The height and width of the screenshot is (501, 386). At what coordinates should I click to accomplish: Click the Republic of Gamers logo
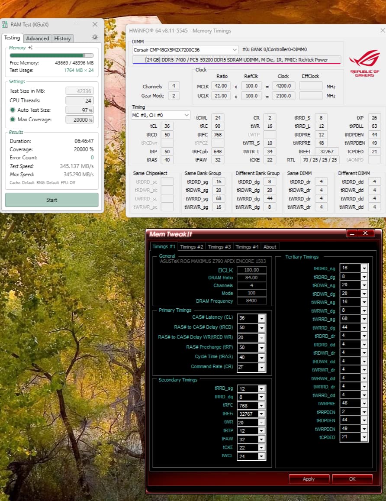(364, 64)
